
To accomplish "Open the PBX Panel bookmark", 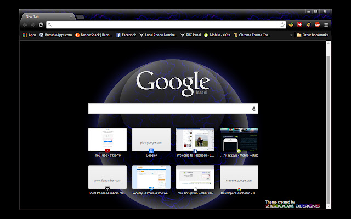I will 190,35.
